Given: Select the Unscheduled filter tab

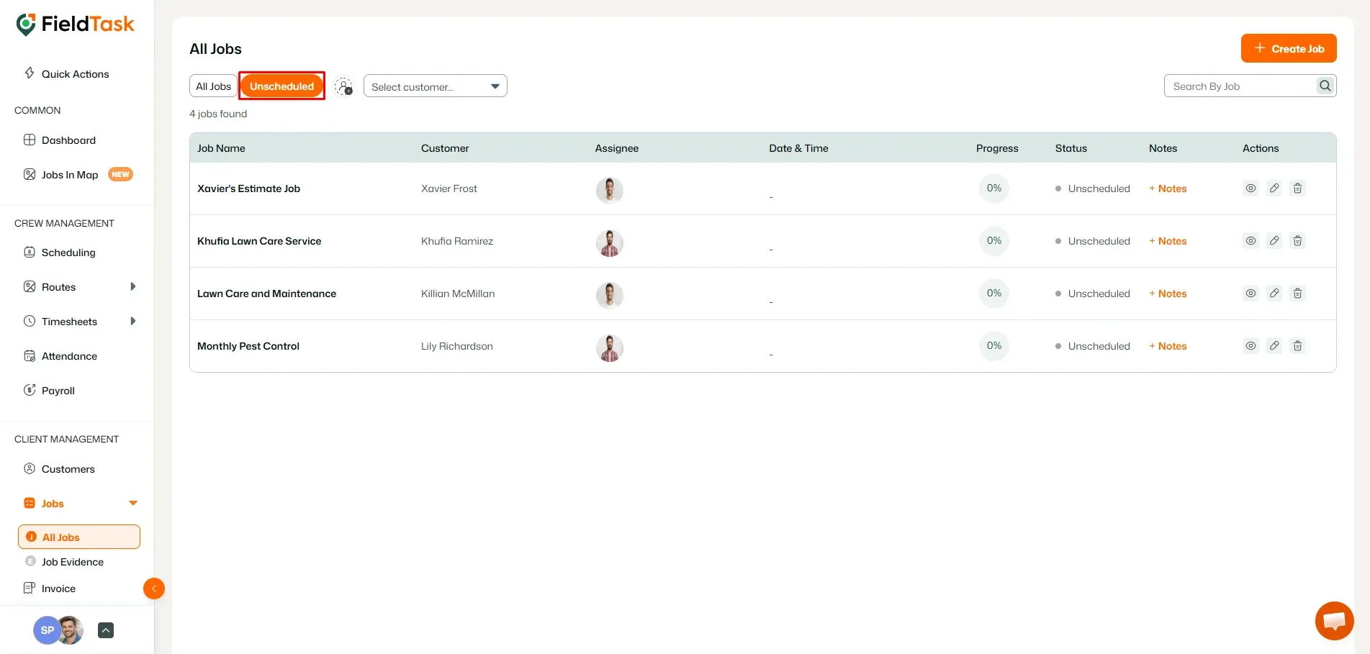Looking at the screenshot, I should (282, 86).
